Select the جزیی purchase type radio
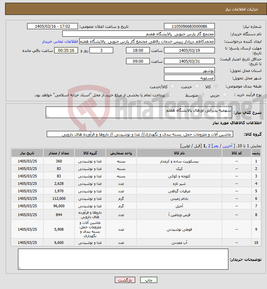Viewport: 267px width, 289px height. click(x=225, y=95)
